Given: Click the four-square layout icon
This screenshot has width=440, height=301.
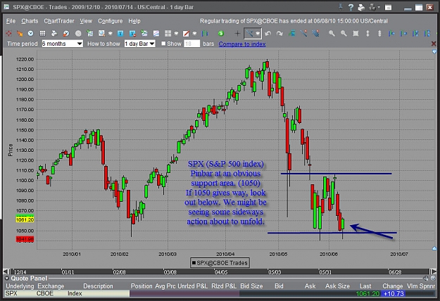Looking at the screenshot, I should tap(168, 34).
